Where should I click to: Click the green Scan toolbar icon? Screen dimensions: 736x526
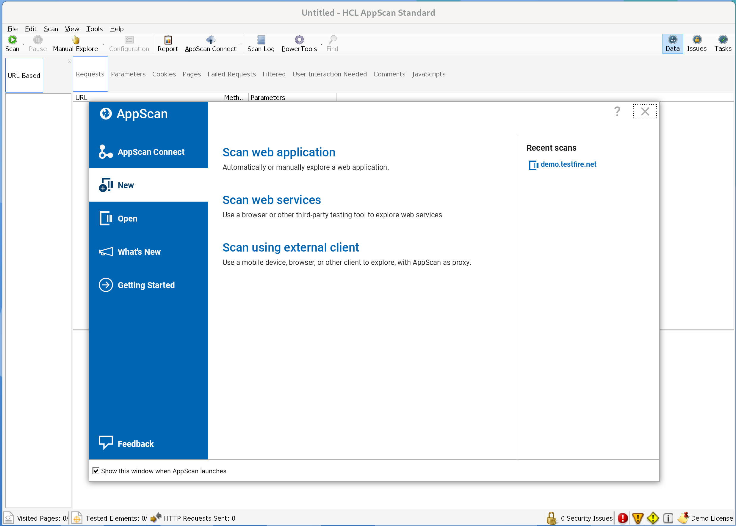(12, 40)
